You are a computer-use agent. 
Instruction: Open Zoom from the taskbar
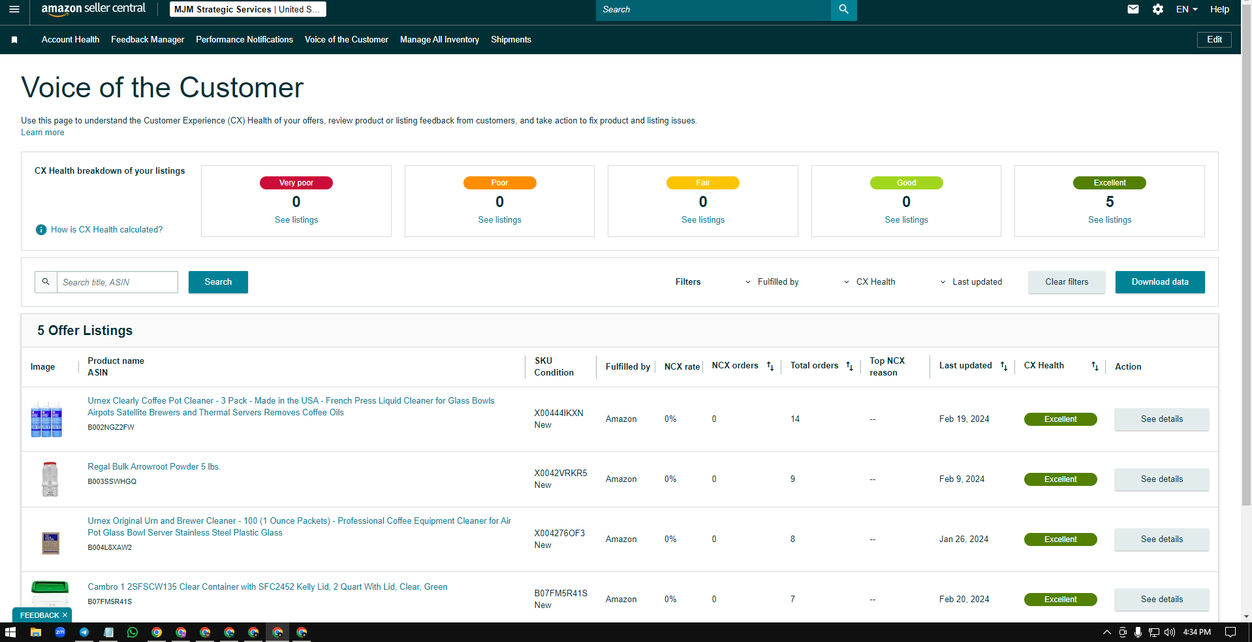pos(60,632)
